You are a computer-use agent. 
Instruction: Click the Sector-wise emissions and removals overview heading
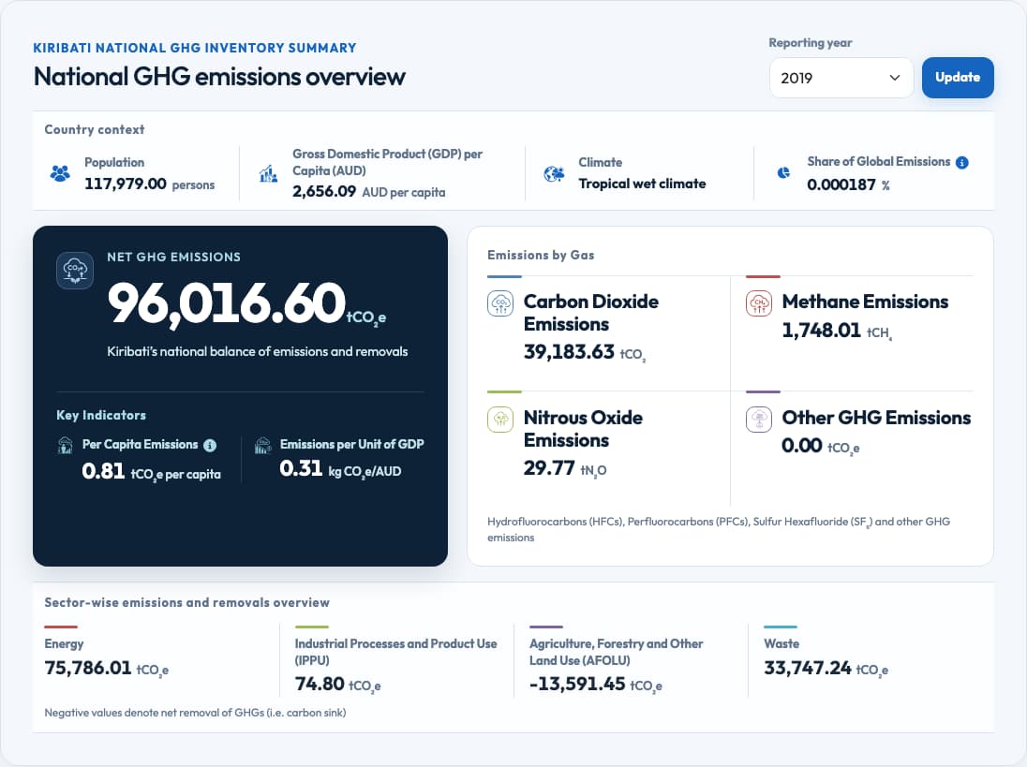point(186,602)
